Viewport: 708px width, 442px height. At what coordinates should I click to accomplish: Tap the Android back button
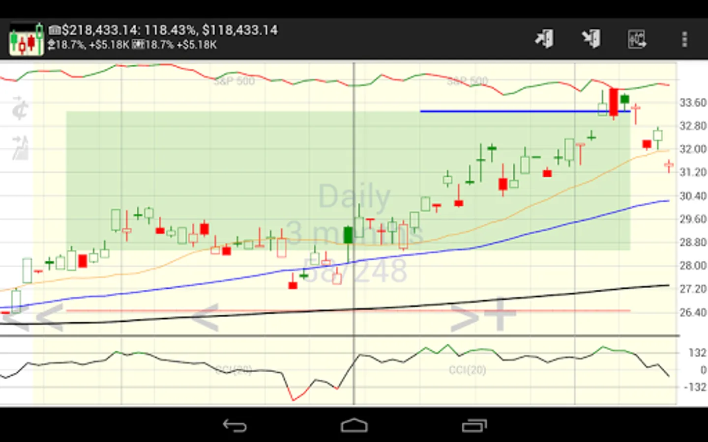click(x=235, y=425)
